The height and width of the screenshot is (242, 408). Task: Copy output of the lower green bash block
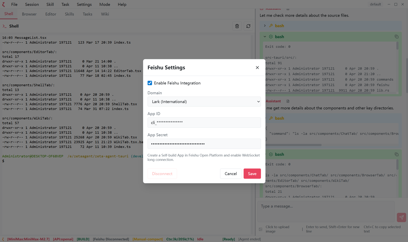(396, 154)
